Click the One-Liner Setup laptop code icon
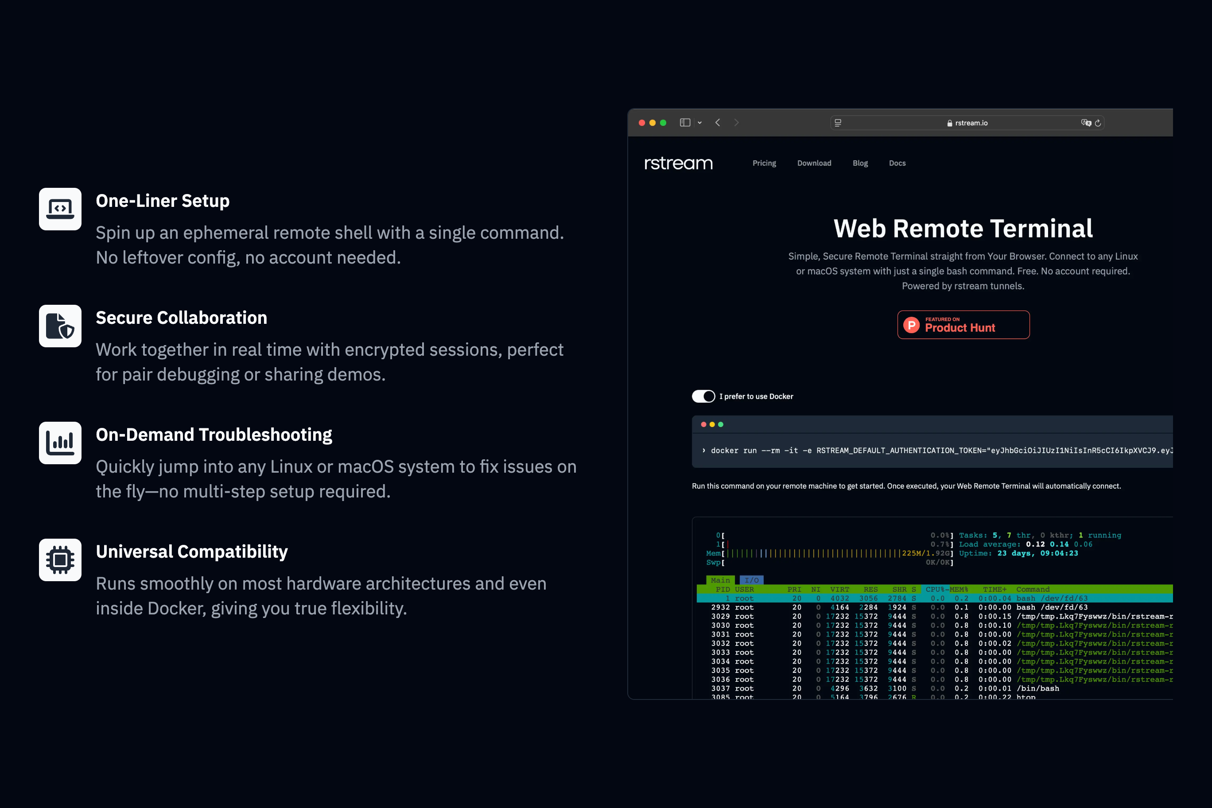1212x808 pixels. coord(60,209)
